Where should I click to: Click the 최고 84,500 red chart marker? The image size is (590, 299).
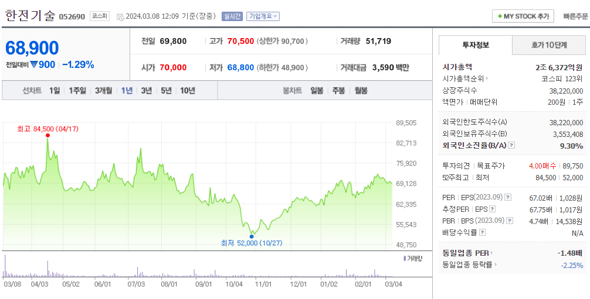tap(48, 135)
